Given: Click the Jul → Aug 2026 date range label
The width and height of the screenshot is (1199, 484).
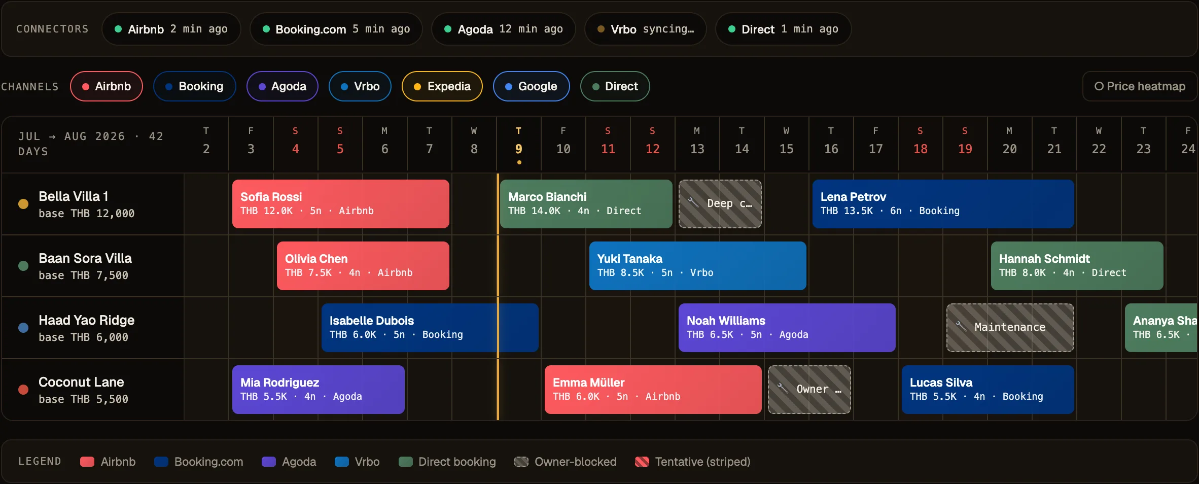Looking at the screenshot, I should [91, 144].
